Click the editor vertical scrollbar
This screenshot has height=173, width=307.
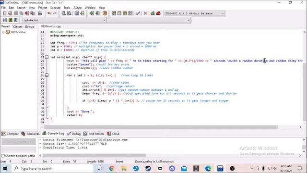(x=305, y=92)
